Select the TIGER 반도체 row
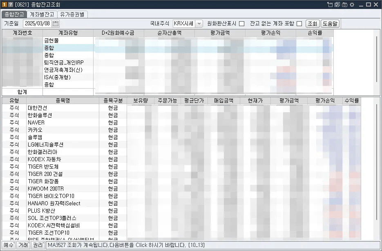 [181, 167]
